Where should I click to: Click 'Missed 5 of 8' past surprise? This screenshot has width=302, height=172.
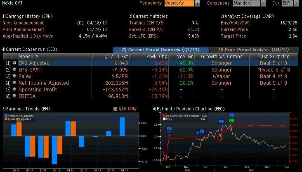tap(274, 70)
